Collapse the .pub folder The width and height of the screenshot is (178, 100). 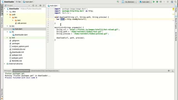pyautogui.click(x=7, y=14)
